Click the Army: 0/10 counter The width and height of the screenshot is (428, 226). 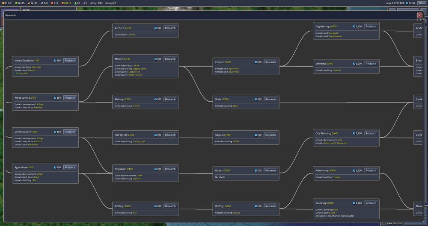click(96, 3)
